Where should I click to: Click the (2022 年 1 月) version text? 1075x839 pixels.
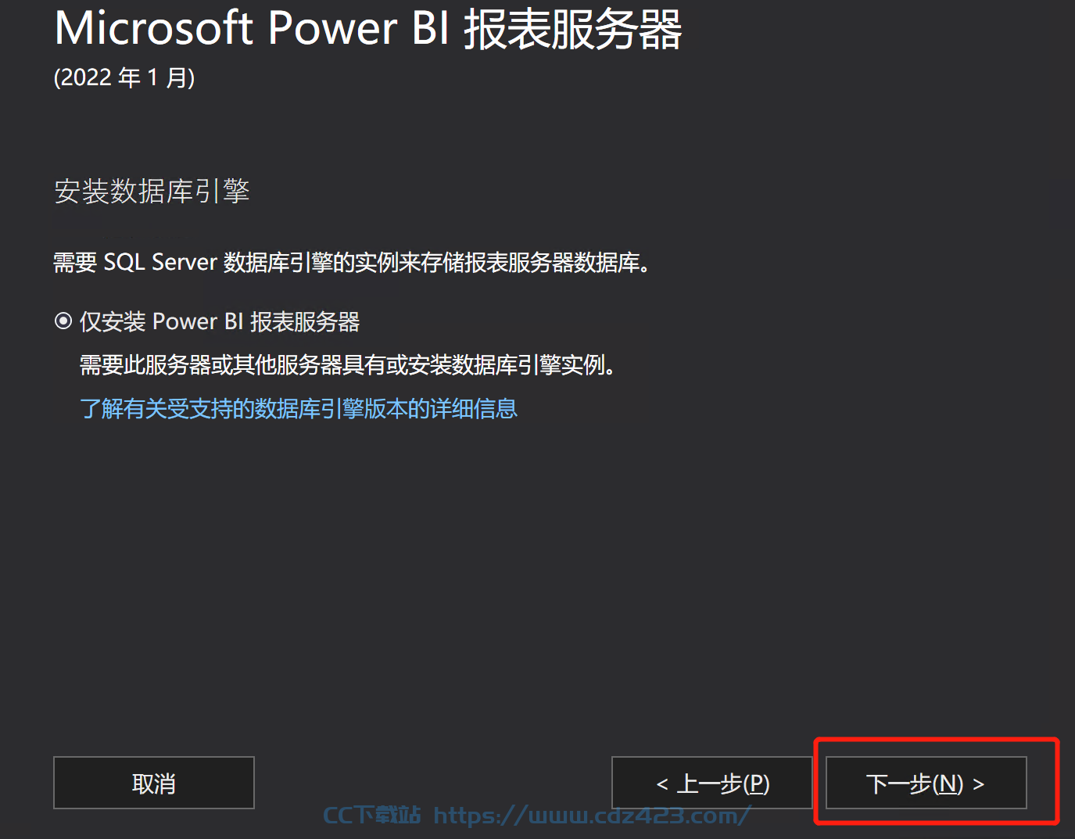tap(124, 77)
